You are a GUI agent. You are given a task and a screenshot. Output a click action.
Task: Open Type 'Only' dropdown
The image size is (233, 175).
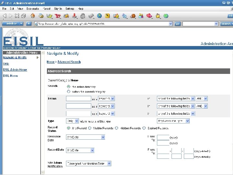point(72,121)
